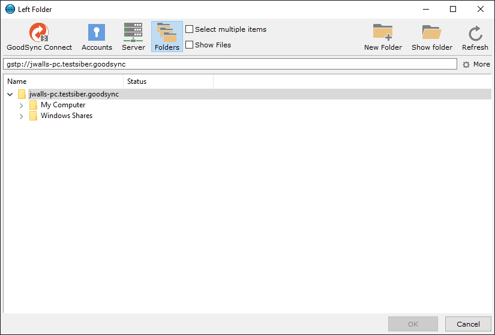Toggle the Show Files checkbox

[x=190, y=45]
